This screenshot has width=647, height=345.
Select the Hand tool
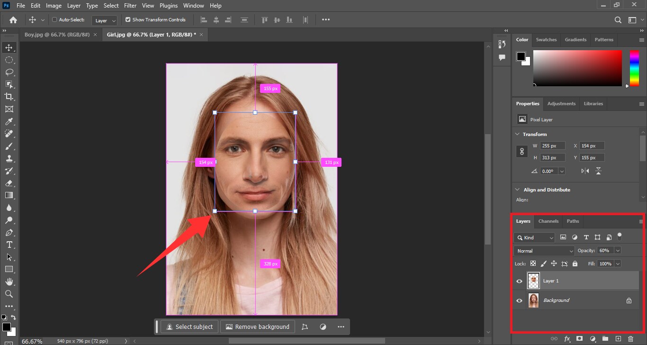(9, 281)
